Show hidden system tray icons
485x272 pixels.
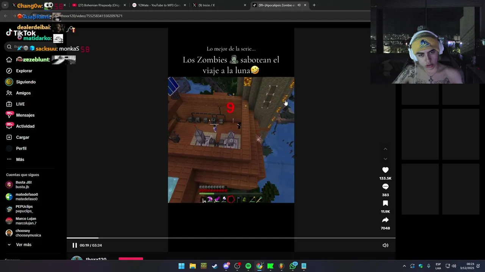click(x=404, y=266)
